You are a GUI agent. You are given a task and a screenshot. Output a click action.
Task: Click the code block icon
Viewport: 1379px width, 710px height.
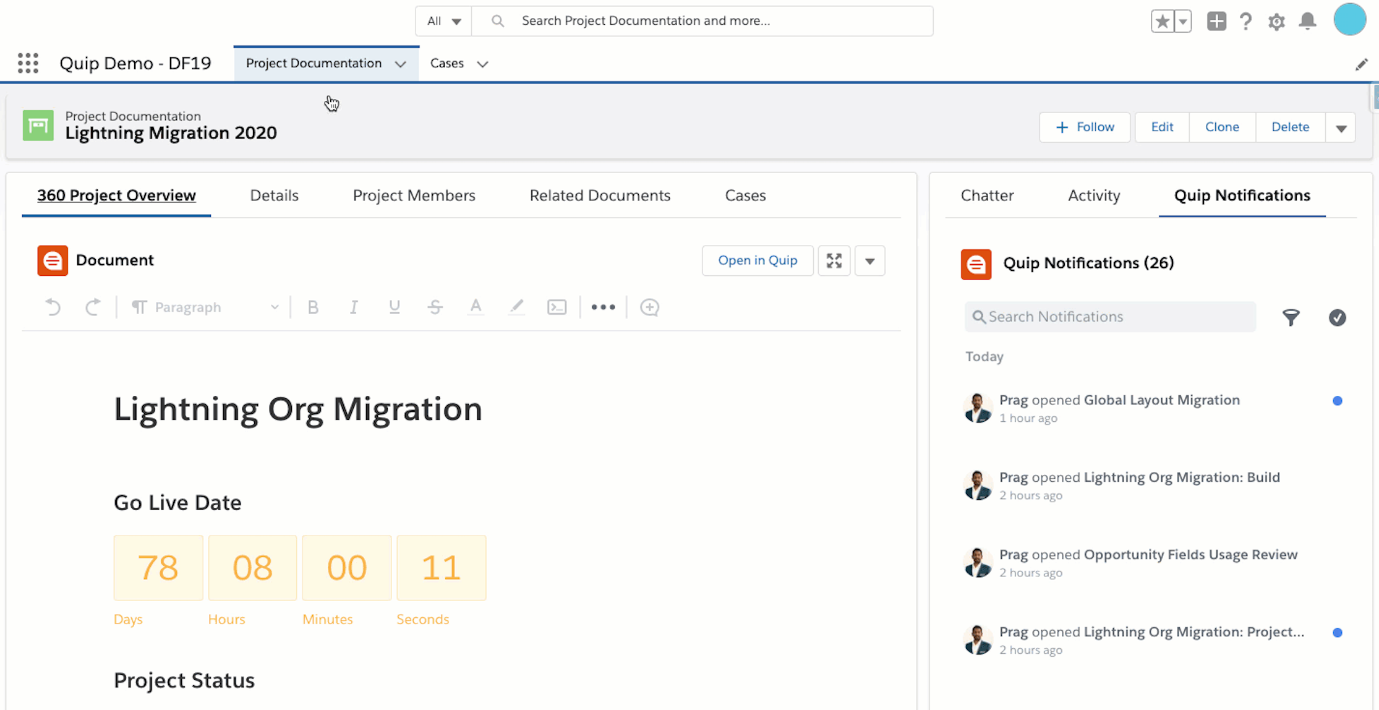pyautogui.click(x=557, y=307)
